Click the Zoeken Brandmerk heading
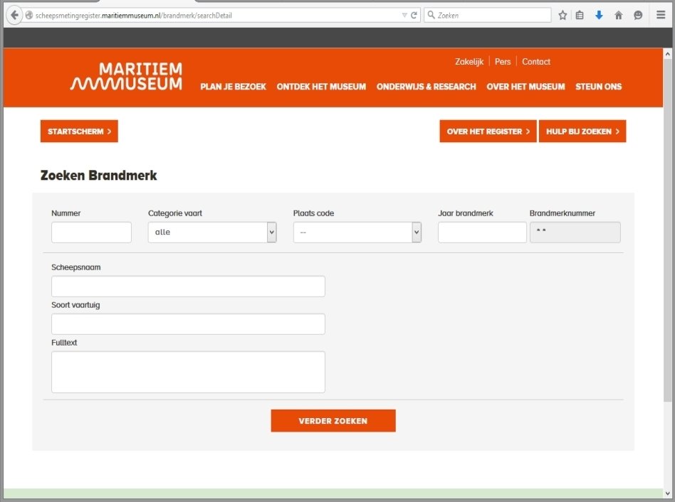Image resolution: width=675 pixels, height=502 pixels. pyautogui.click(x=98, y=176)
